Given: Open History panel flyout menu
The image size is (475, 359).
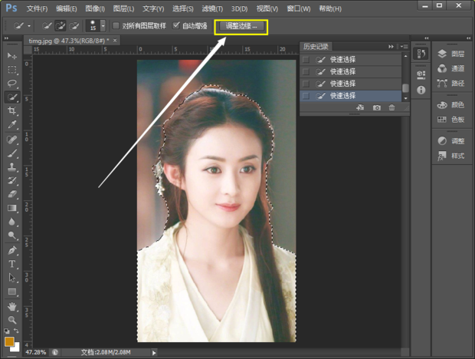Looking at the screenshot, I should pos(404,46).
